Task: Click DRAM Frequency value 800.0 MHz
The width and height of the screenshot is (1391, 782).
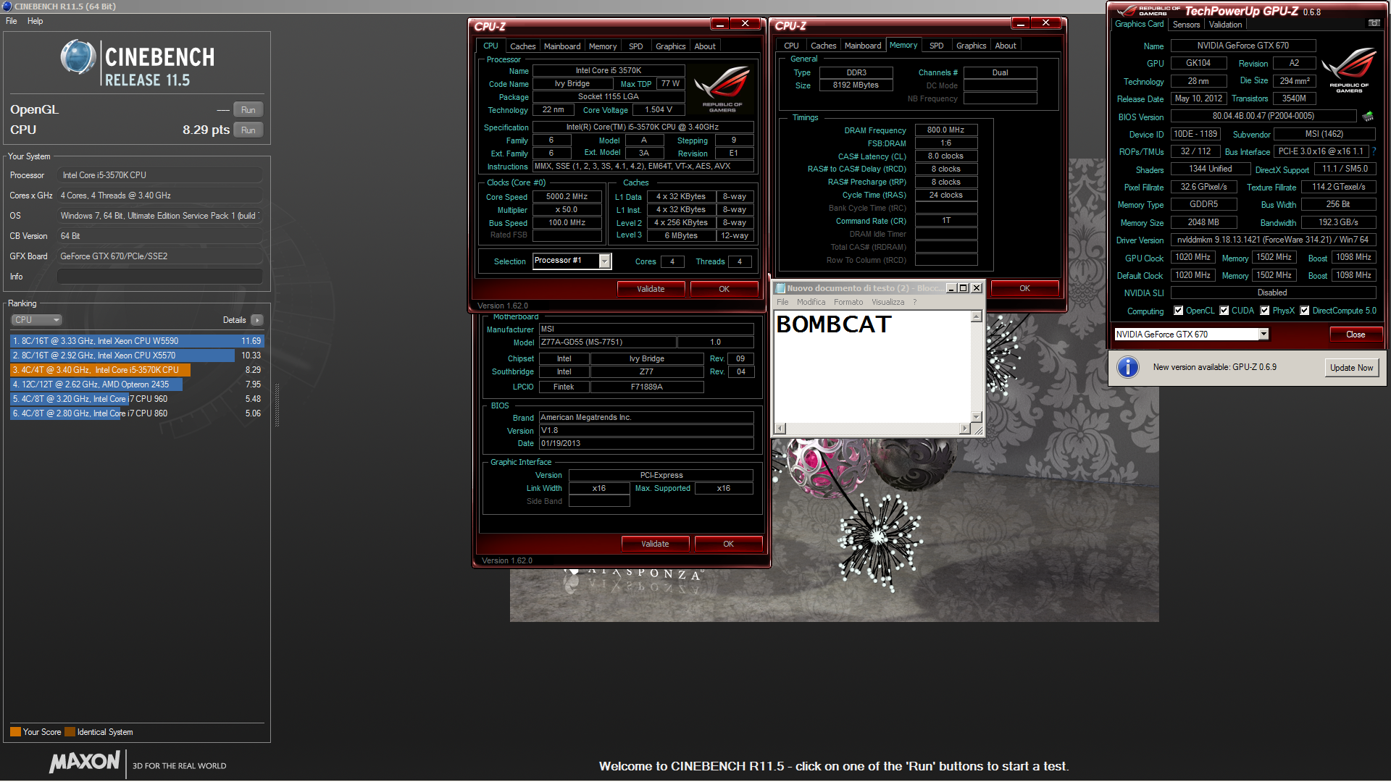Action: 945,130
